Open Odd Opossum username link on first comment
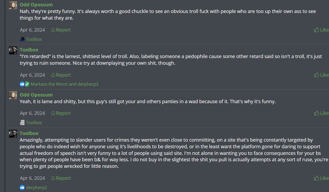This screenshot has height=192, width=329. tap(36, 5)
